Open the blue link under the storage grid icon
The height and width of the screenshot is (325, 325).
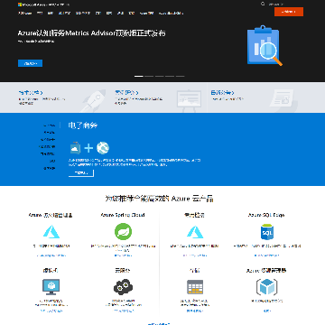[195, 311]
